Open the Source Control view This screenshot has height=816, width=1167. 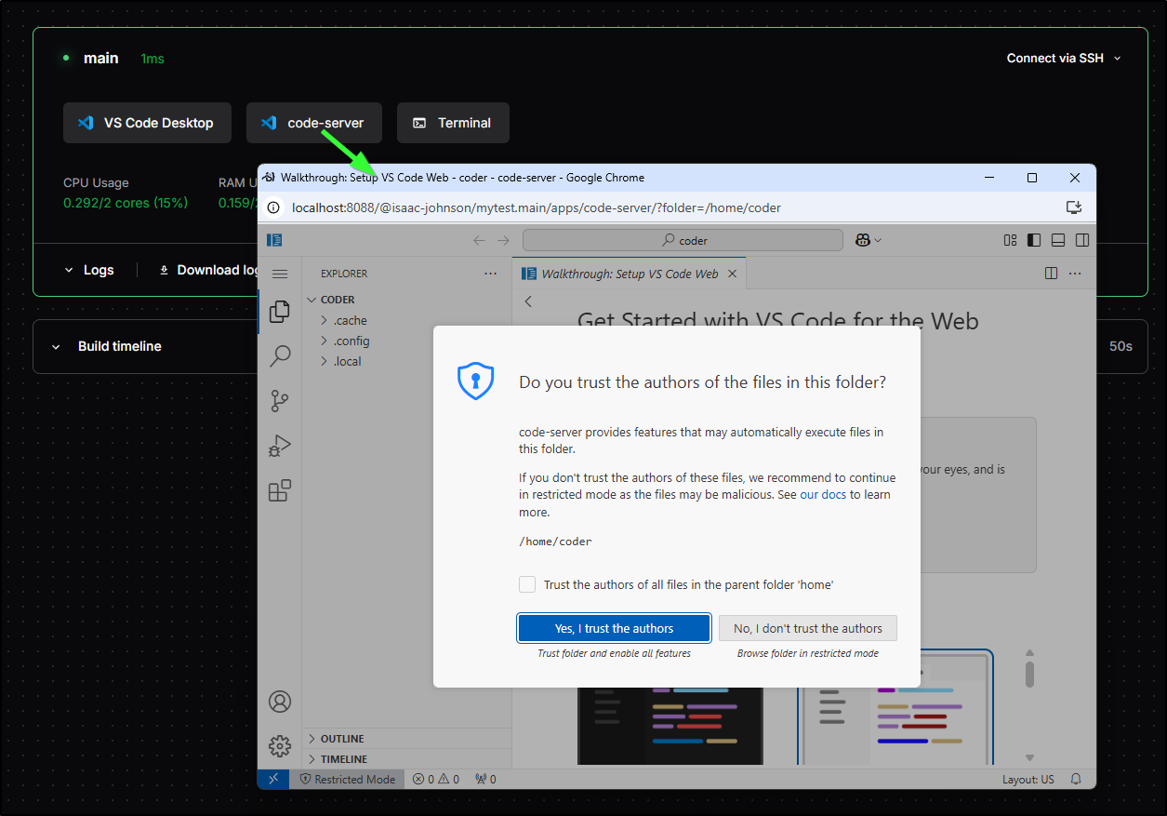[x=279, y=401]
